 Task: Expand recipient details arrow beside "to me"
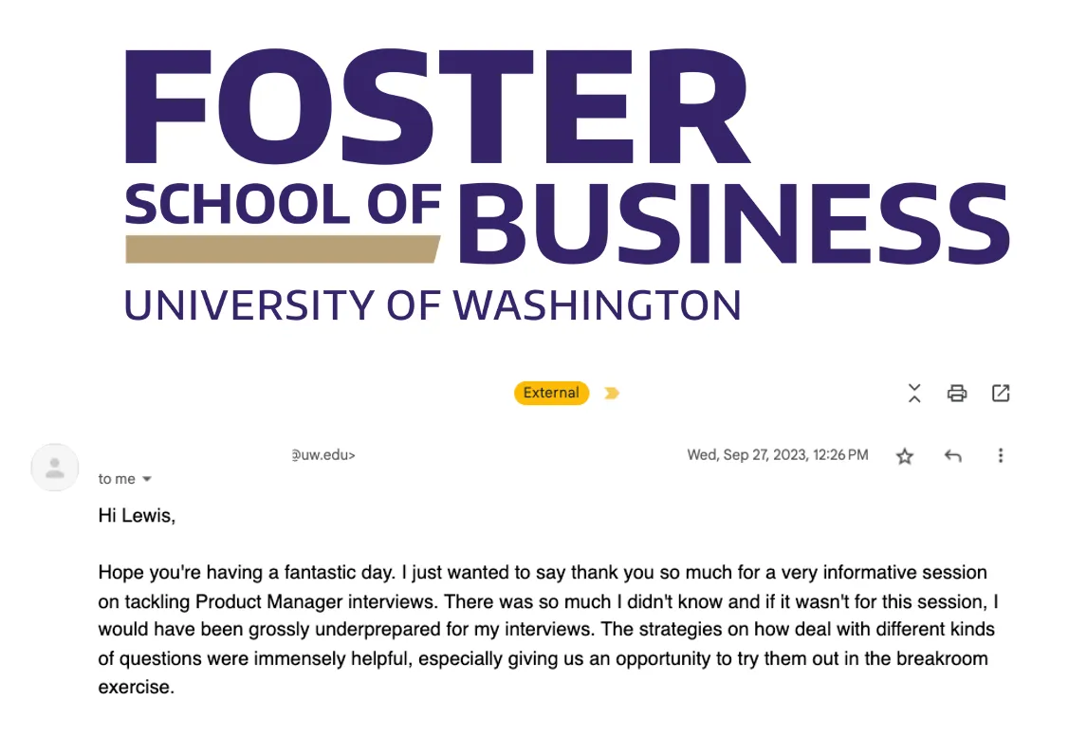click(x=147, y=479)
